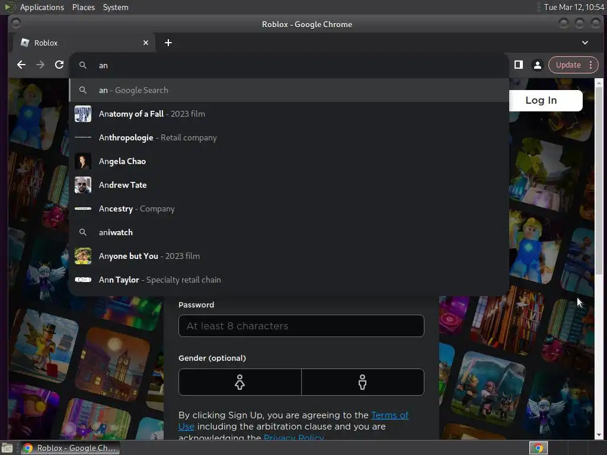The image size is (607, 455).
Task: Open the System menu
Action: click(x=116, y=7)
